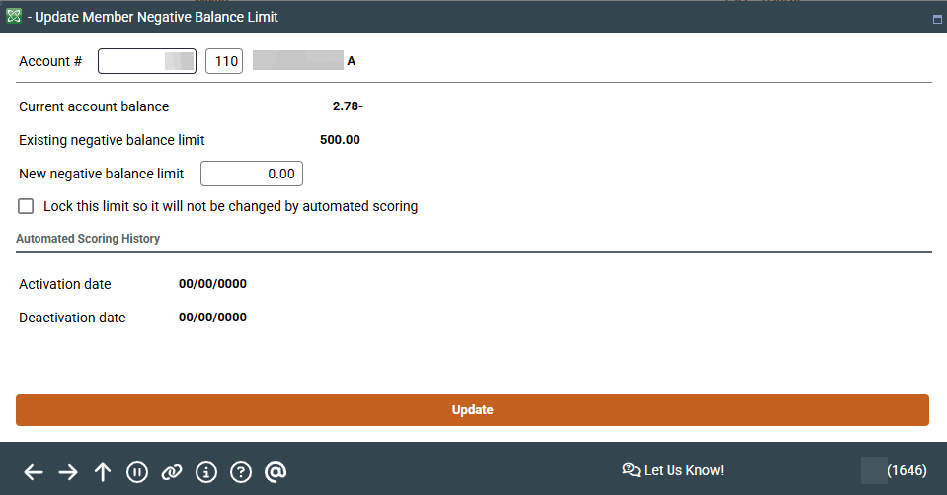947x495 pixels.
Task: Enable the lock limit checkbox
Action: point(27,207)
